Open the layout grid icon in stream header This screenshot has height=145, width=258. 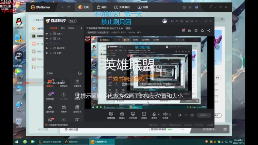[x=196, y=31]
